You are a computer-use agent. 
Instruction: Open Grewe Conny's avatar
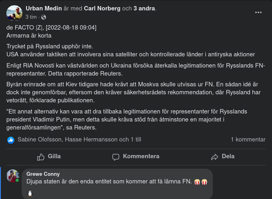point(13,176)
